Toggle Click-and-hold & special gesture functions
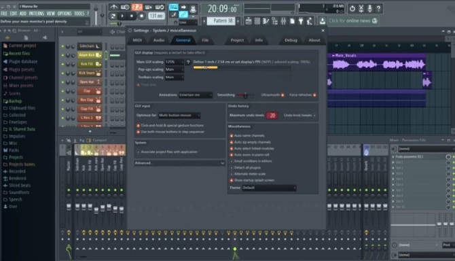This screenshot has height=261, width=455. [138, 126]
